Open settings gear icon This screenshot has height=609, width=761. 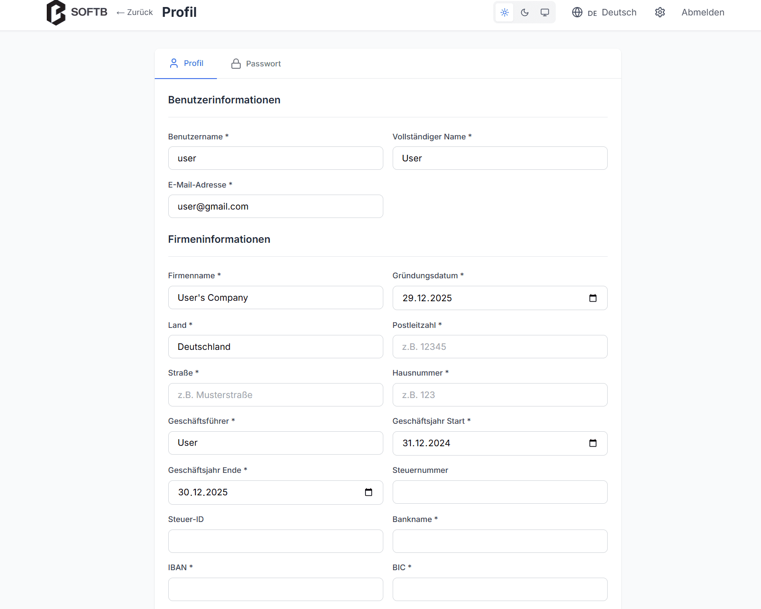click(660, 13)
